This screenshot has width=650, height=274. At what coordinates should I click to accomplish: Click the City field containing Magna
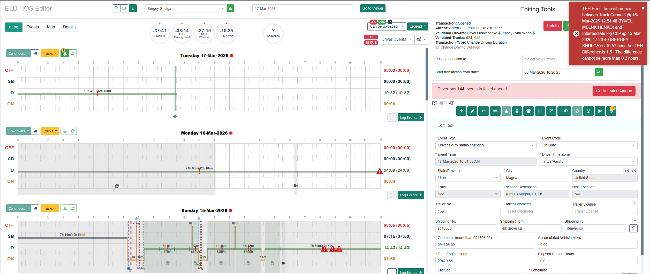(x=536, y=178)
